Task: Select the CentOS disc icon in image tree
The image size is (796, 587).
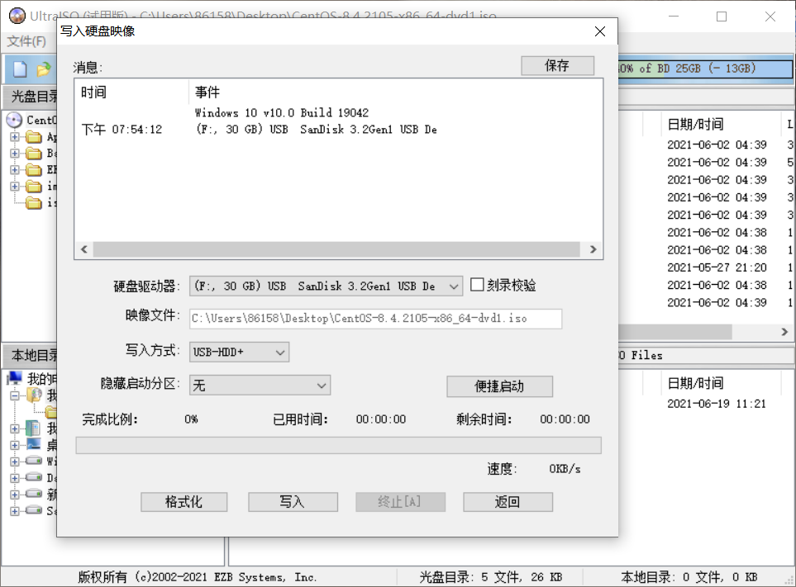Action: coord(14,121)
